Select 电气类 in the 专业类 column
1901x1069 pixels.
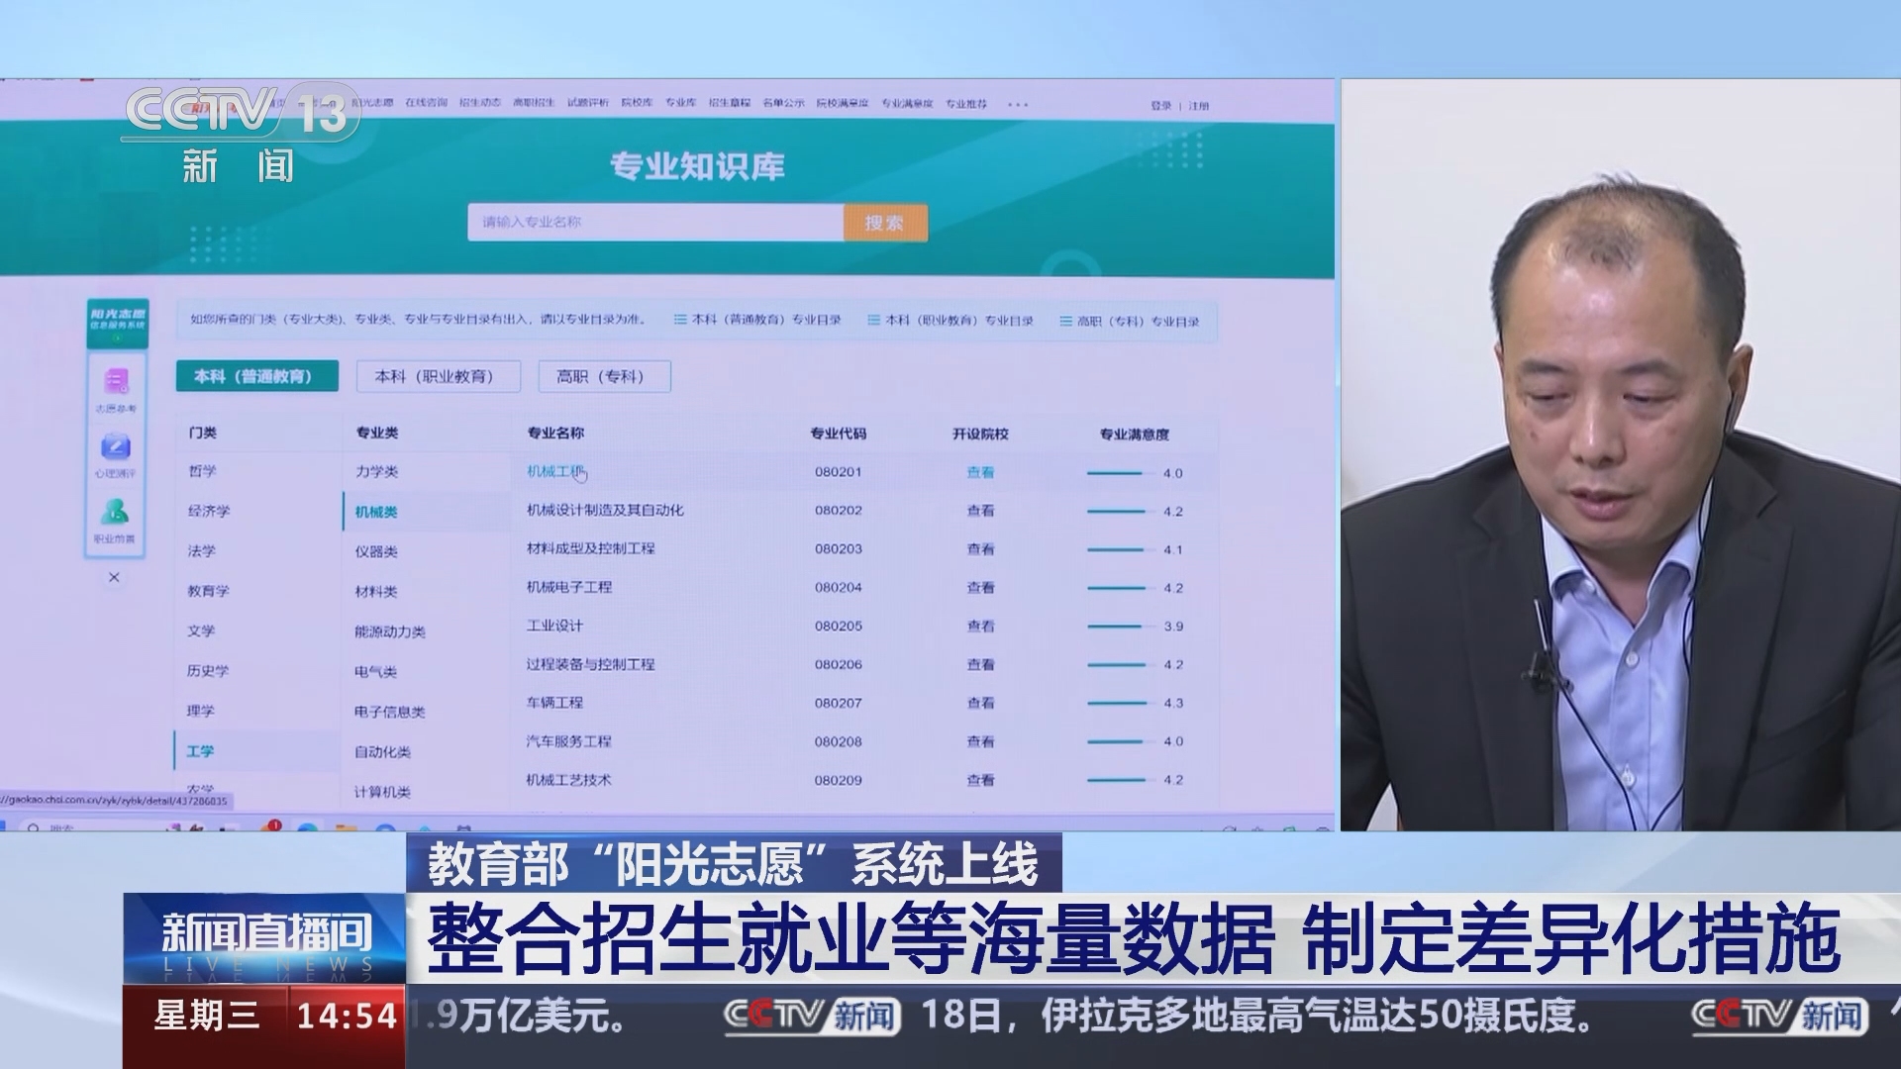coord(376,670)
